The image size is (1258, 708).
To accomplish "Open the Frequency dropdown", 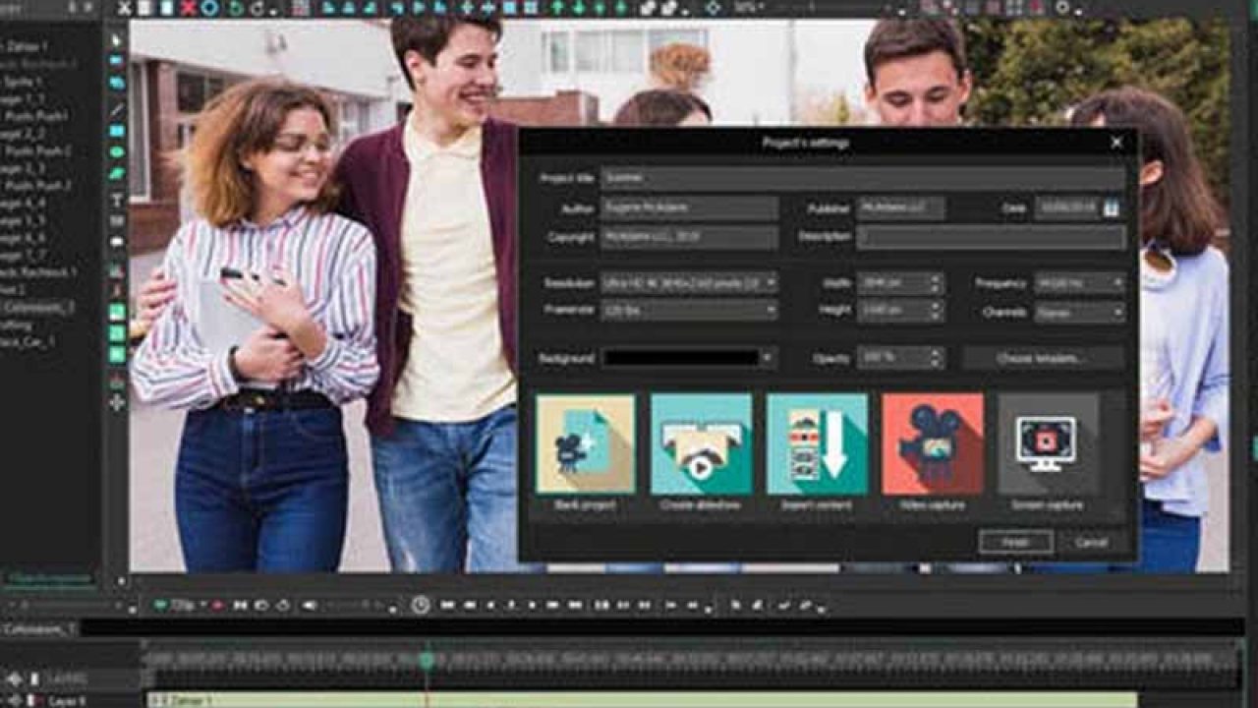I will [x=1079, y=283].
